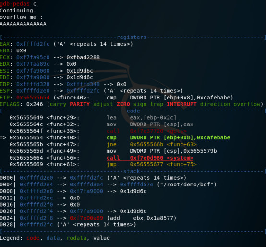Click the INTERRUPT flag in EFLAGS
The image size is (266, 247).
coord(181,104)
